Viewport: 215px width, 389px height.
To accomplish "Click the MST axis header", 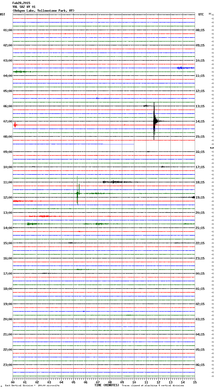I will point(3,14).
